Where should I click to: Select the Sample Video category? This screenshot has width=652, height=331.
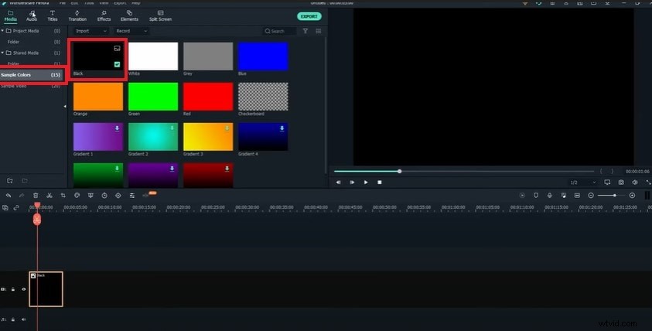pyautogui.click(x=32, y=86)
